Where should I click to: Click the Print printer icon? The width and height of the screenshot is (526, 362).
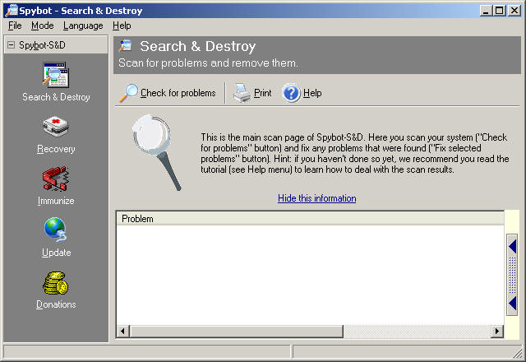click(242, 93)
